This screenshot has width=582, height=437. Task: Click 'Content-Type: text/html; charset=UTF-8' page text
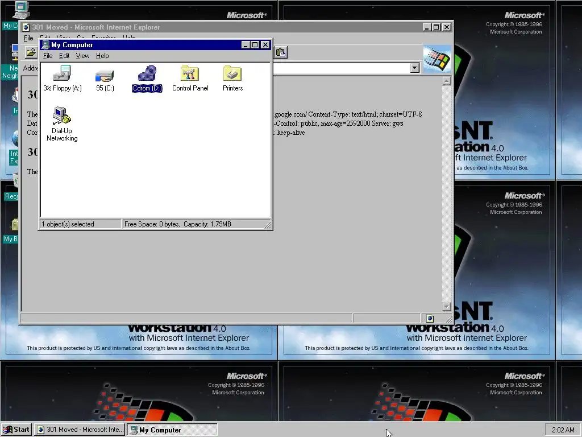pos(365,114)
